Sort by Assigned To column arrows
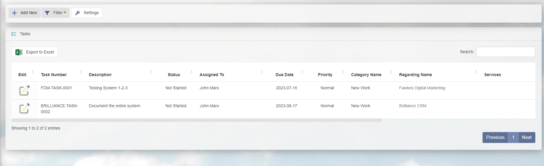The height and width of the screenshot is (166, 544). pos(261,72)
